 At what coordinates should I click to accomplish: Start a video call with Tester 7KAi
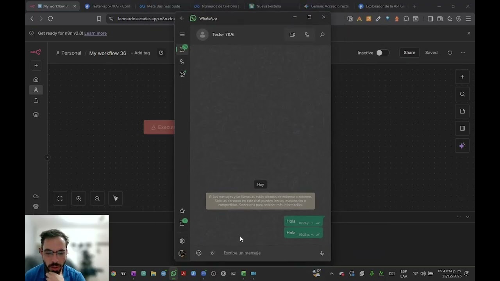pos(292,35)
